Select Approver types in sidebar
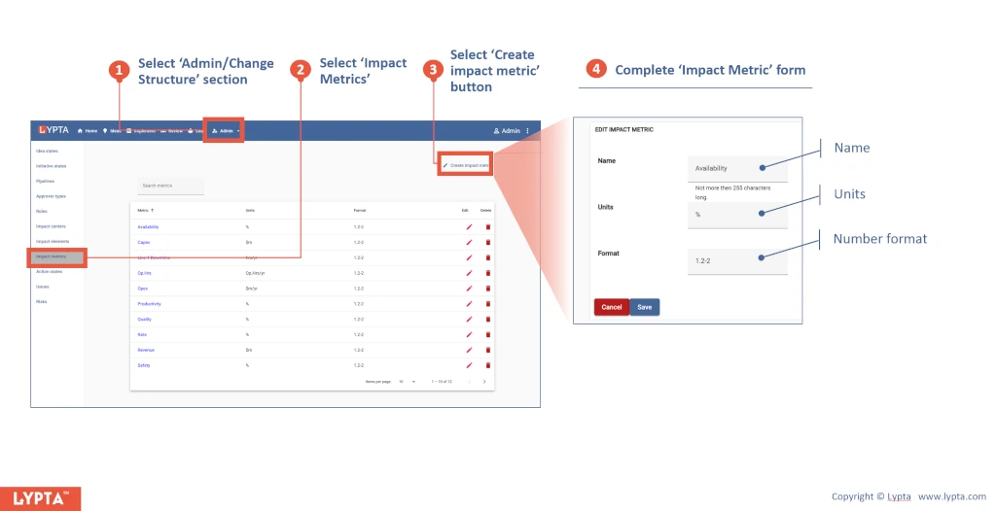The image size is (996, 511). tap(51, 196)
